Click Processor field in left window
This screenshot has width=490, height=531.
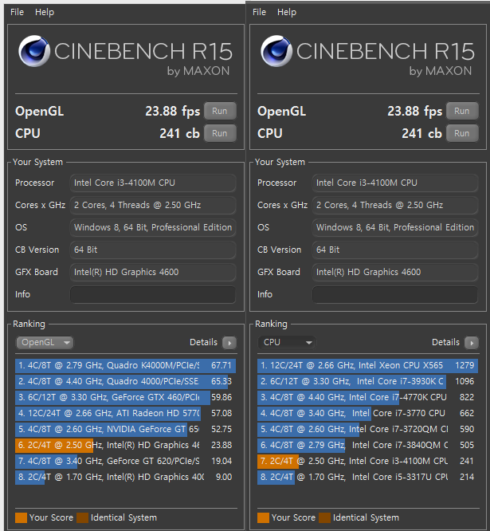[x=153, y=183]
